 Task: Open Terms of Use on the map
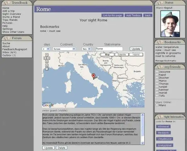pyautogui.click(x=137, y=106)
